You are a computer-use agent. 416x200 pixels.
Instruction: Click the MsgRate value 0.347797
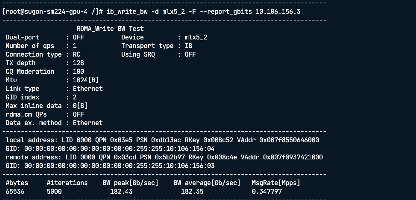pyautogui.click(x=267, y=191)
